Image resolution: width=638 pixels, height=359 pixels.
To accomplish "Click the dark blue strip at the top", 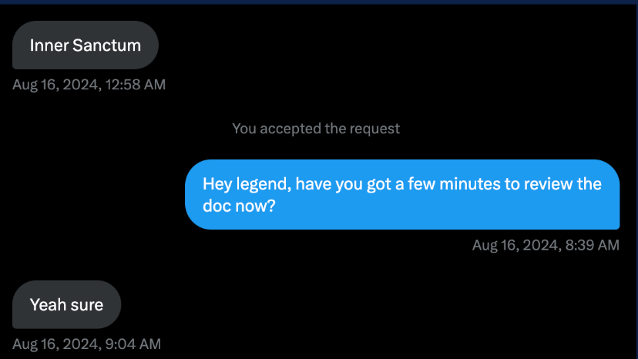I will pyautogui.click(x=319, y=2).
